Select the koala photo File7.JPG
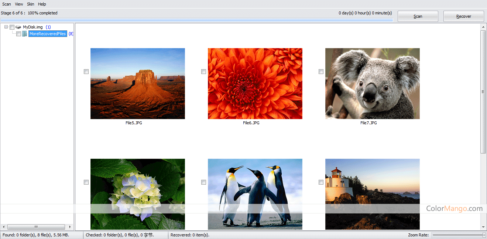This screenshot has width=487, height=239. (372, 83)
